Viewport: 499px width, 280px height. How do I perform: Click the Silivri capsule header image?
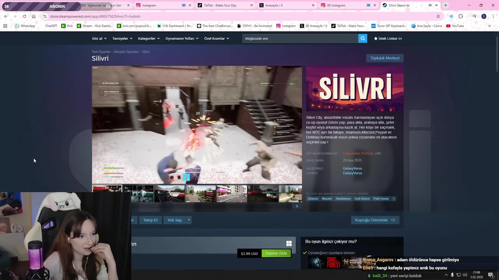coord(355,89)
